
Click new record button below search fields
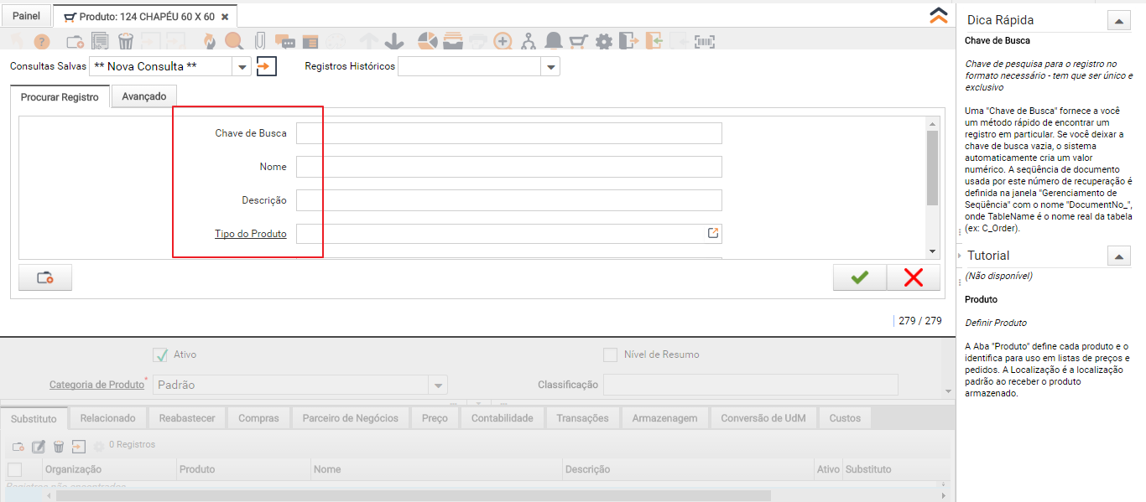(45, 277)
